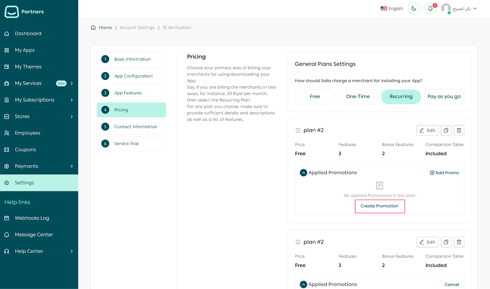Click the Partners logo in the sidebar
Viewport: 490px width, 289px height.
coord(24,12)
